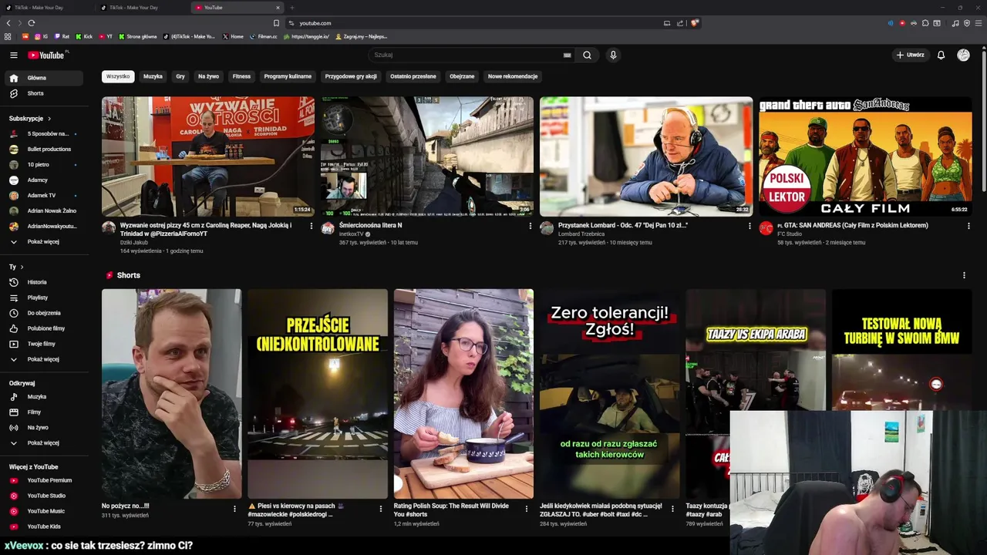The width and height of the screenshot is (987, 555).
Task: Select the Ostatnio przesłane chip
Action: (413, 76)
